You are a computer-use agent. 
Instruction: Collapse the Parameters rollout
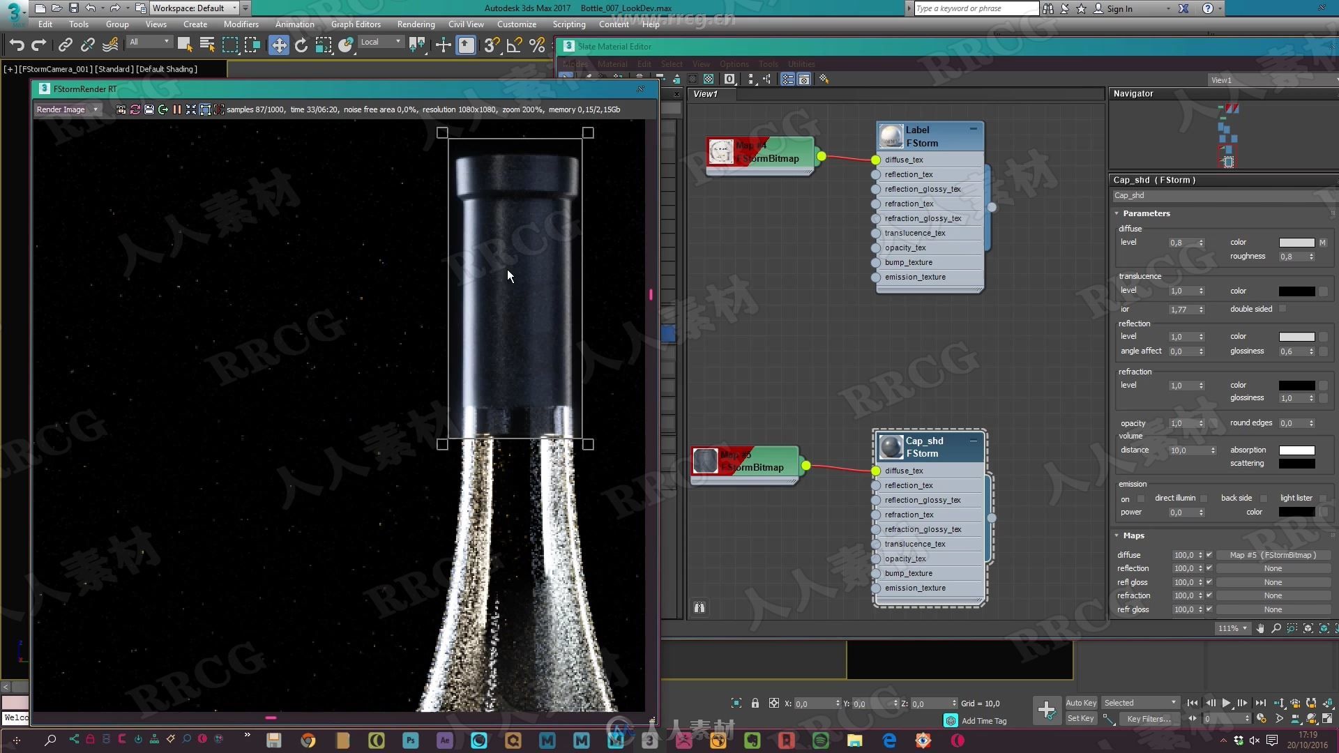[x=1147, y=213]
